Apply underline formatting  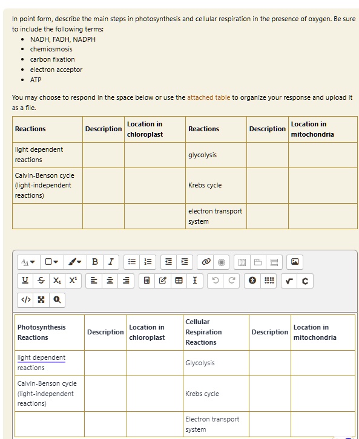tap(25, 281)
